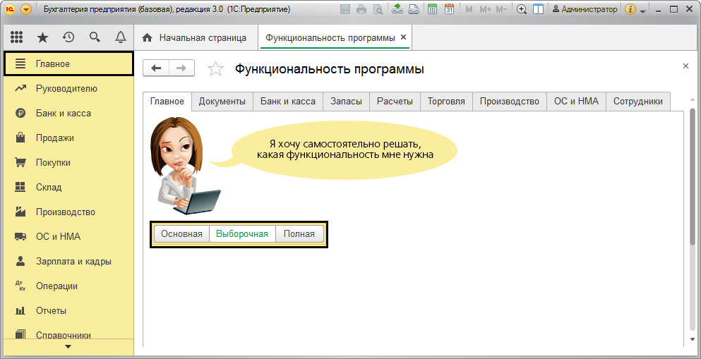Click the Администратор user name
This screenshot has height=359, width=701.
(x=585, y=9)
